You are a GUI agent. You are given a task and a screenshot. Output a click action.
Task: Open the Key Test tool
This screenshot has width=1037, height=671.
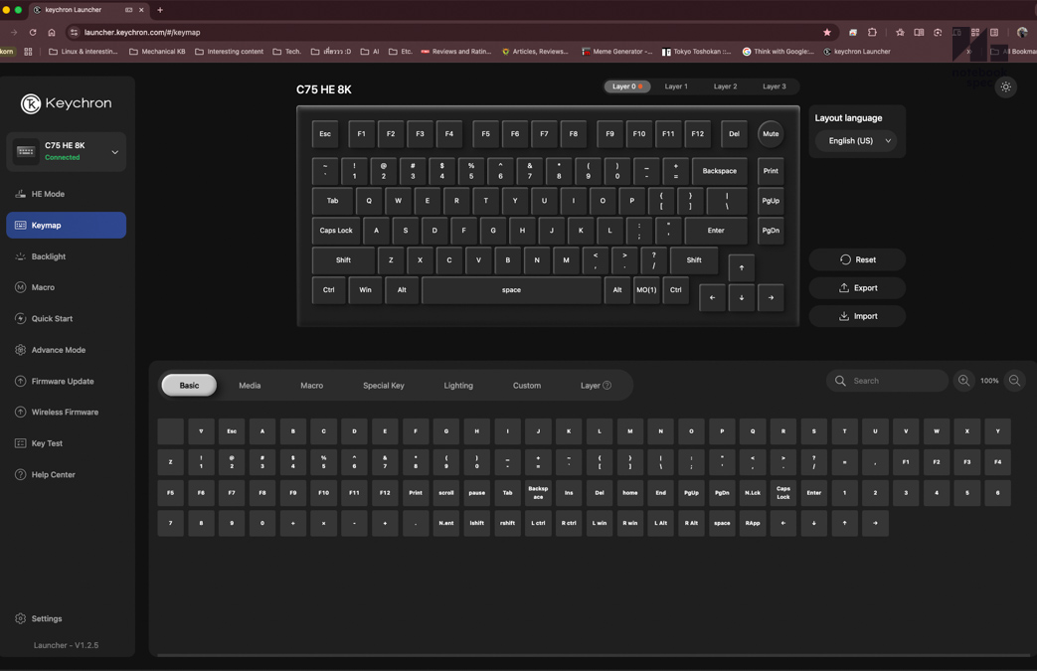coord(51,442)
